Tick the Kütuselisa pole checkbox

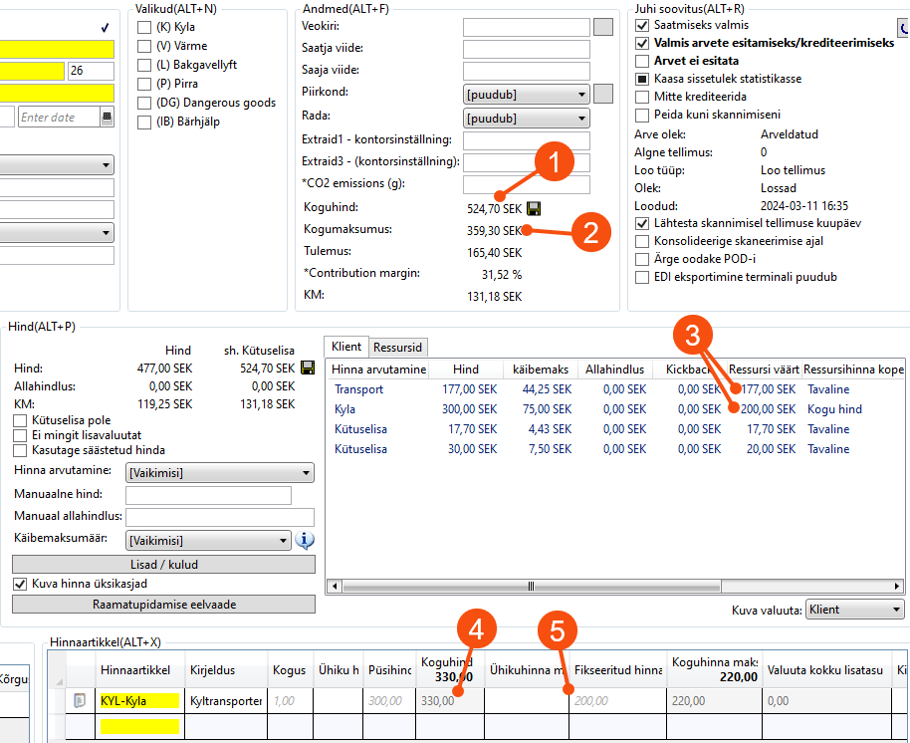(20, 421)
